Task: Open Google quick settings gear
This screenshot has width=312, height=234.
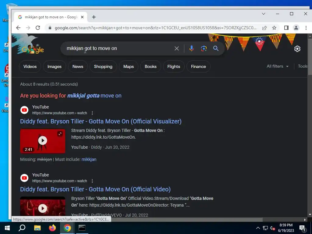Action: pyautogui.click(x=297, y=48)
